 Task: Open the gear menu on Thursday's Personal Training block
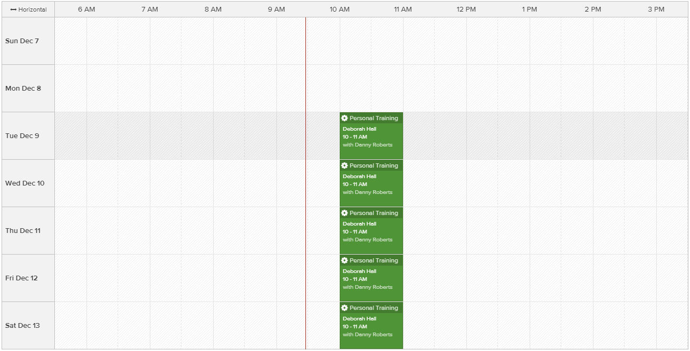click(344, 213)
